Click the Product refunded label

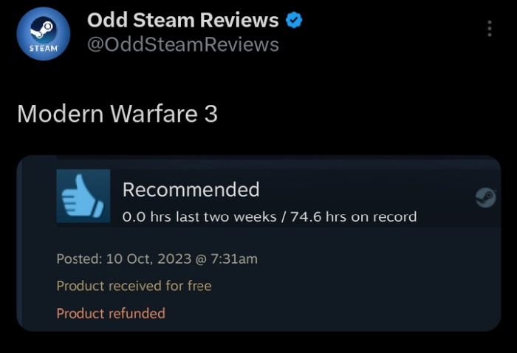(x=111, y=313)
